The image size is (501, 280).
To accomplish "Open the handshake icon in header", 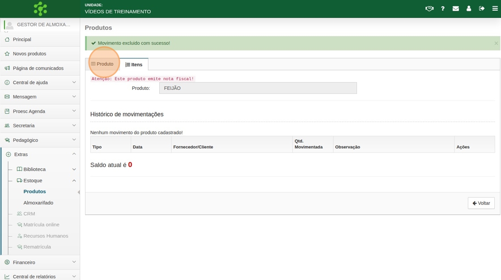I will 429,8.
